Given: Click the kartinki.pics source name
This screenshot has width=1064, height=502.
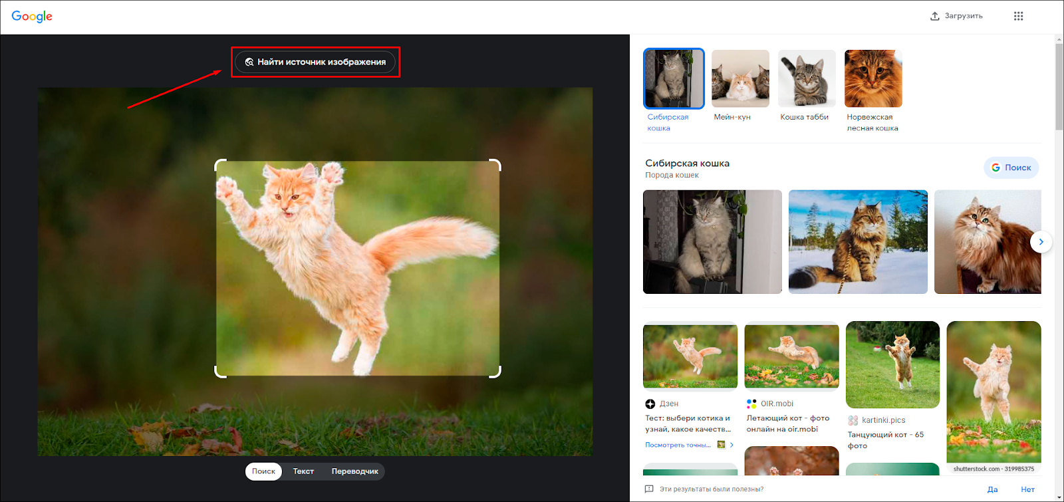Looking at the screenshot, I should point(883,420).
